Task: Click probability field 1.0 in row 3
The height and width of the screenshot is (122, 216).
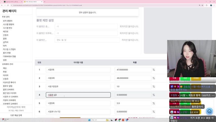Action: (x=133, y=86)
